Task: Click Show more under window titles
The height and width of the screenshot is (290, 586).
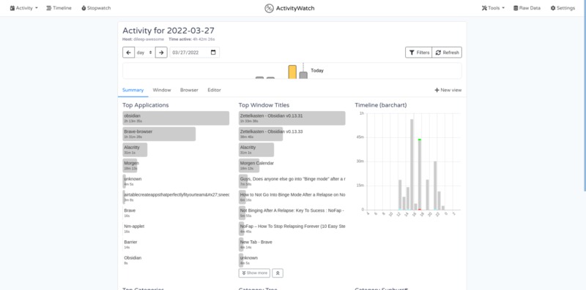Action: [254, 273]
